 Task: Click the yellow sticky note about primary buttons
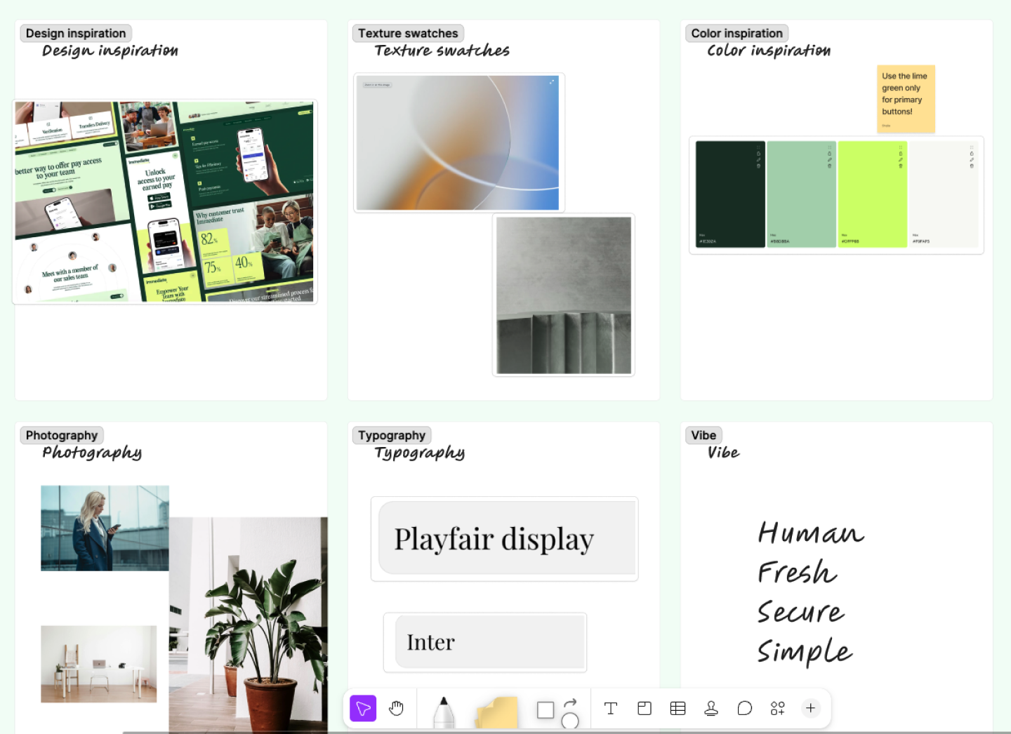pos(906,98)
